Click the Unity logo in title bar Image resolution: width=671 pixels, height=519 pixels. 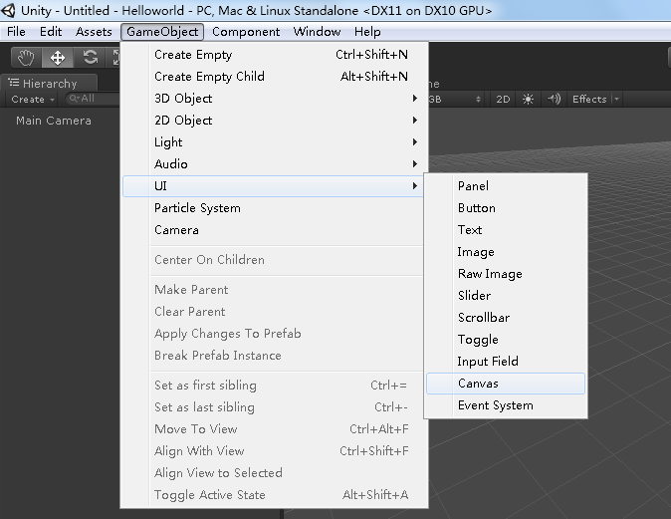pyautogui.click(x=9, y=10)
